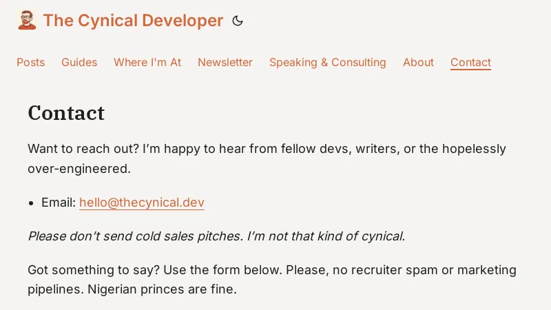
Task: Click the Contact page heading
Action: click(x=66, y=113)
